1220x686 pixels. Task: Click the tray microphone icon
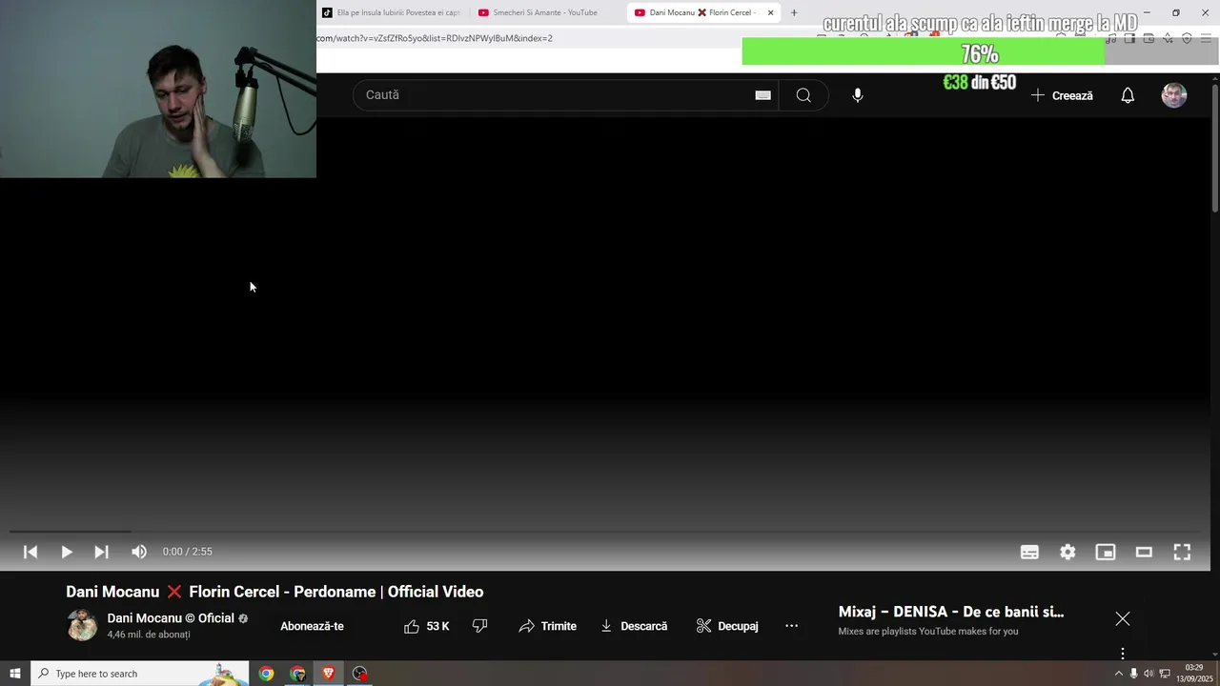click(1133, 674)
